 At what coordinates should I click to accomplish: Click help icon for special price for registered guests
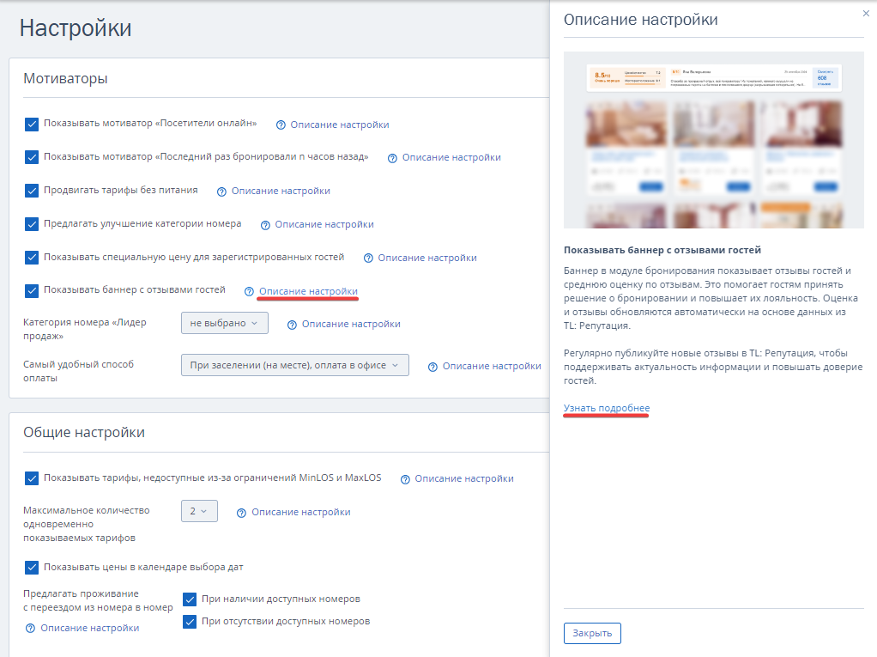tap(368, 258)
